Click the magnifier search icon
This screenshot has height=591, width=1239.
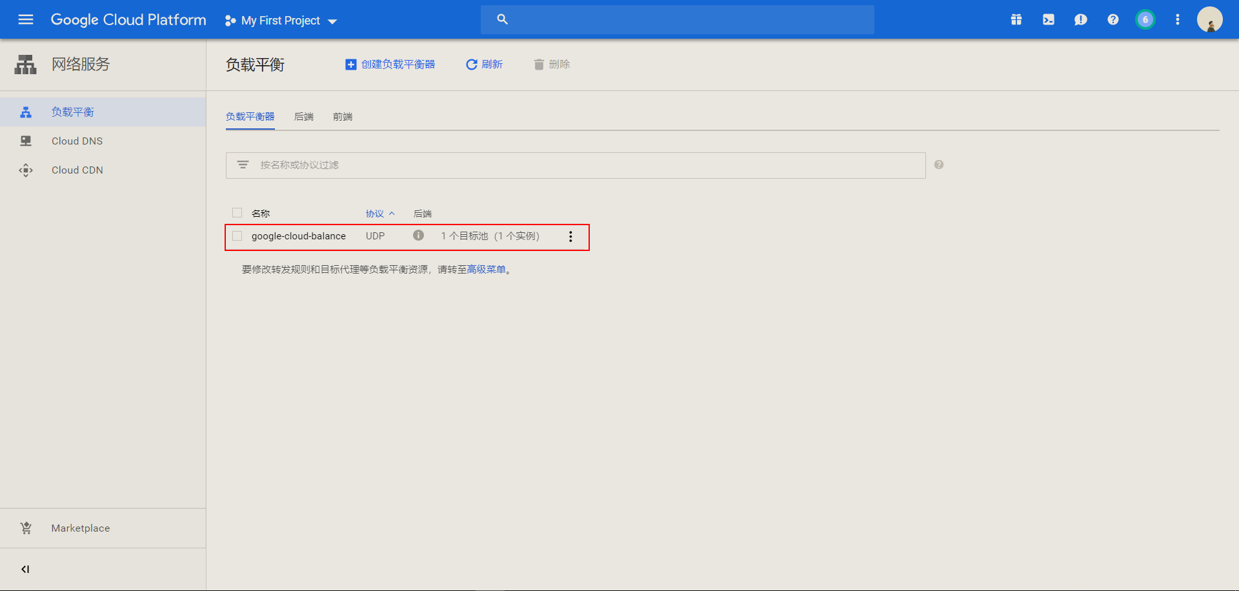[x=503, y=19]
